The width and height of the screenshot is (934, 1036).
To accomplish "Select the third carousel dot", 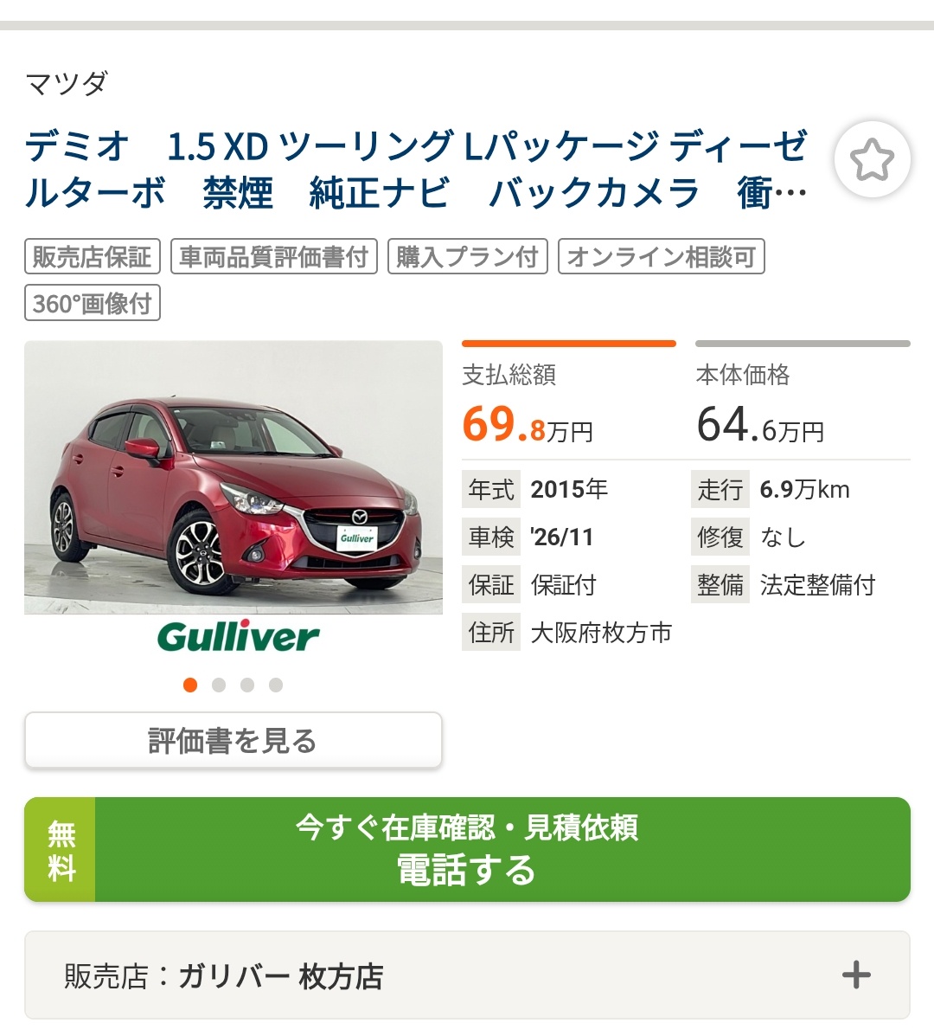I will pos(247,685).
